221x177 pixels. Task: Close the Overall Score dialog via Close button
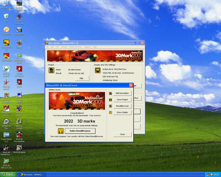tap(122, 134)
